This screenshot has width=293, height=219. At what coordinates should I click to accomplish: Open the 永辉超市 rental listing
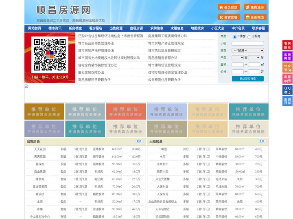(x=162, y=164)
